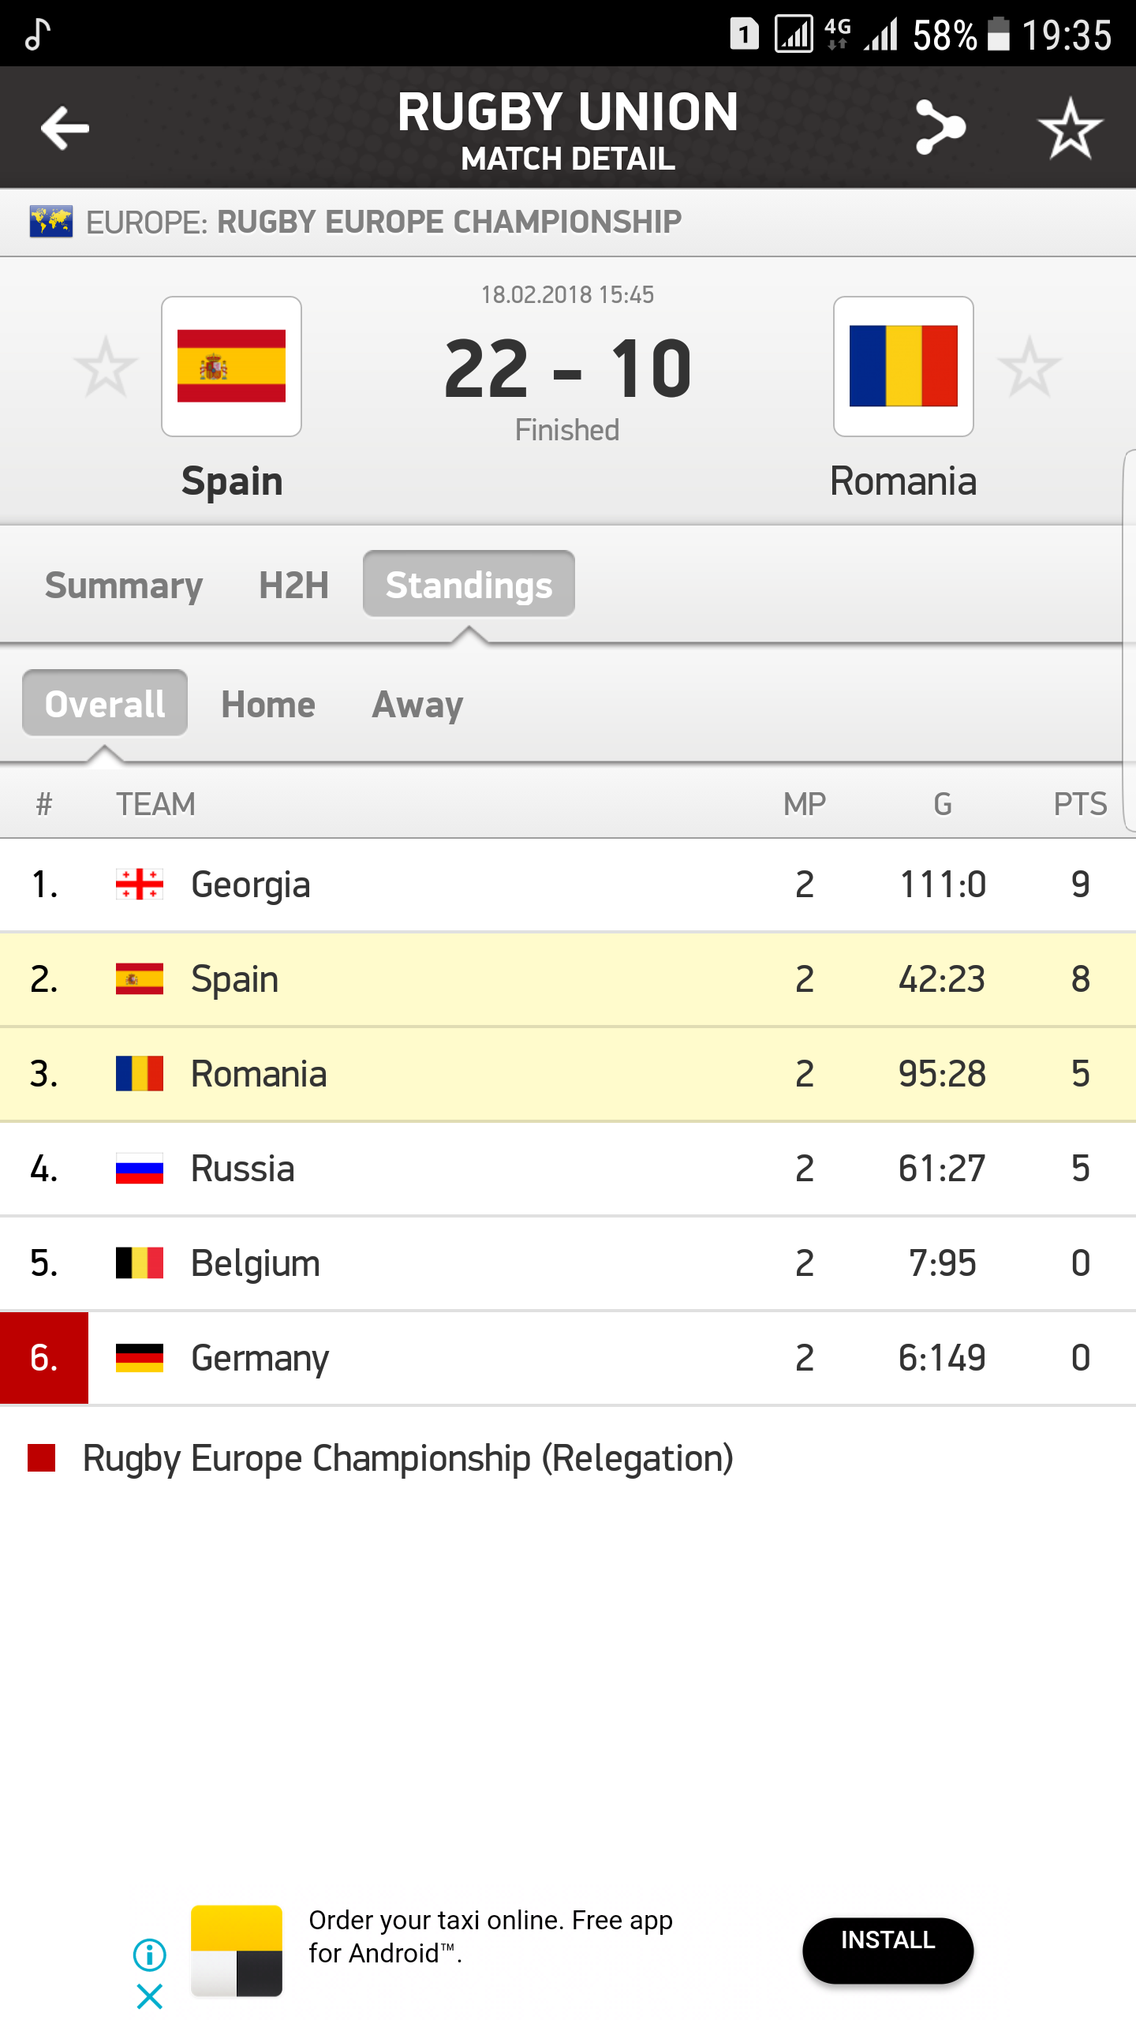
Task: Show Home standings
Action: [268, 705]
